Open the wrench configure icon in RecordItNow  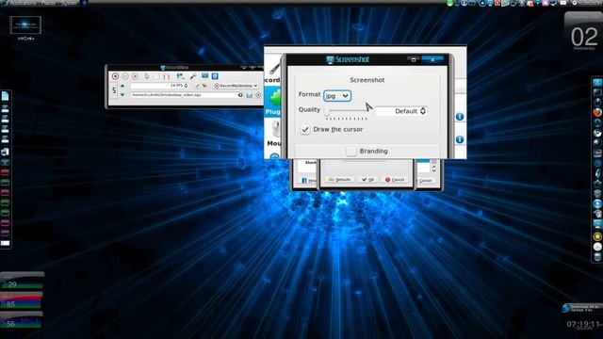(193, 76)
